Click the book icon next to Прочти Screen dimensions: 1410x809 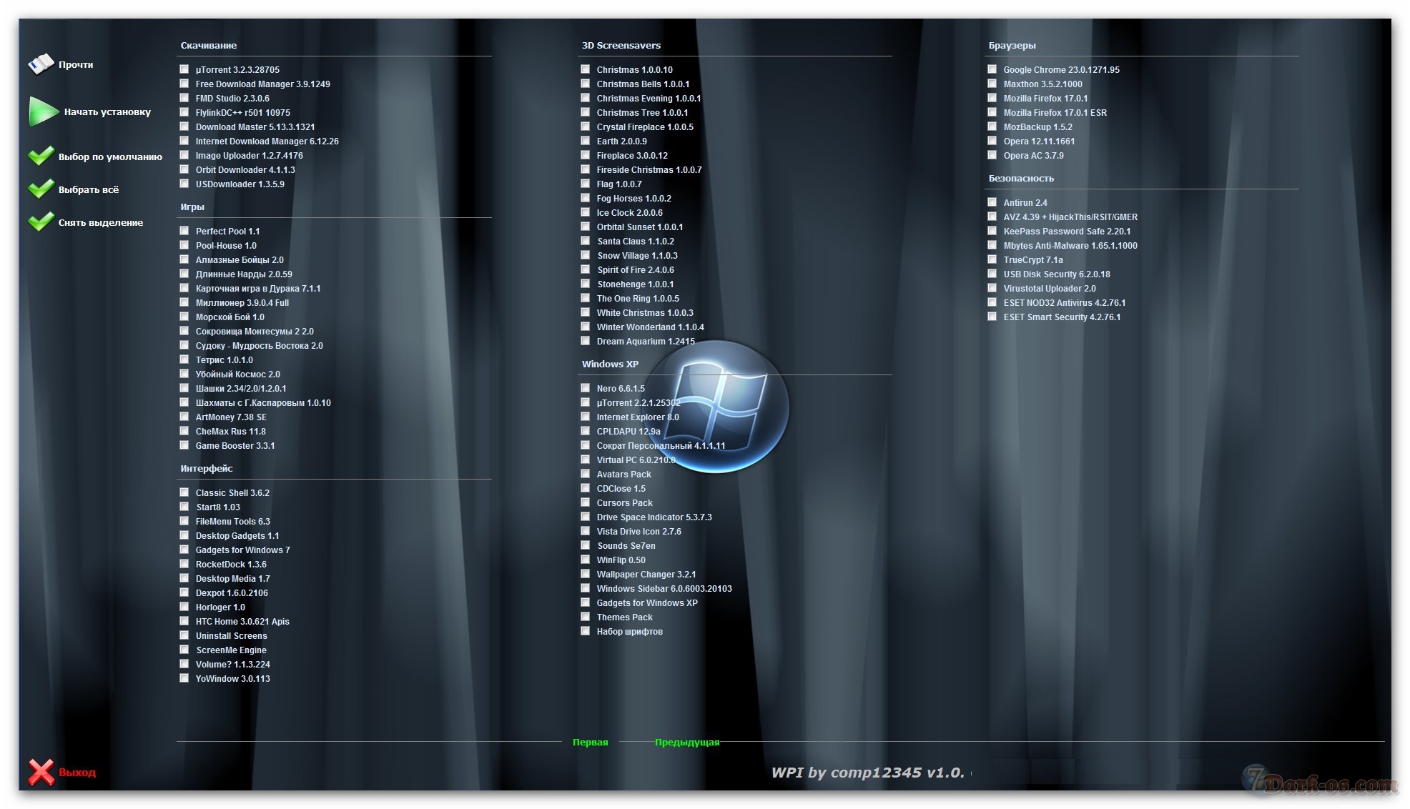tap(41, 64)
